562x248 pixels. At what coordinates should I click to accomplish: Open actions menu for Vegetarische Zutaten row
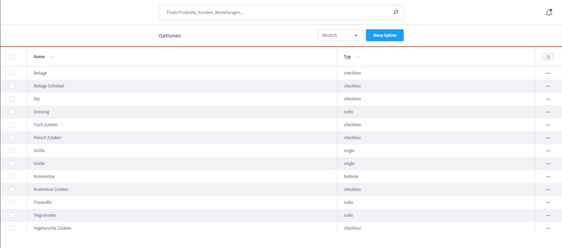[x=548, y=228]
